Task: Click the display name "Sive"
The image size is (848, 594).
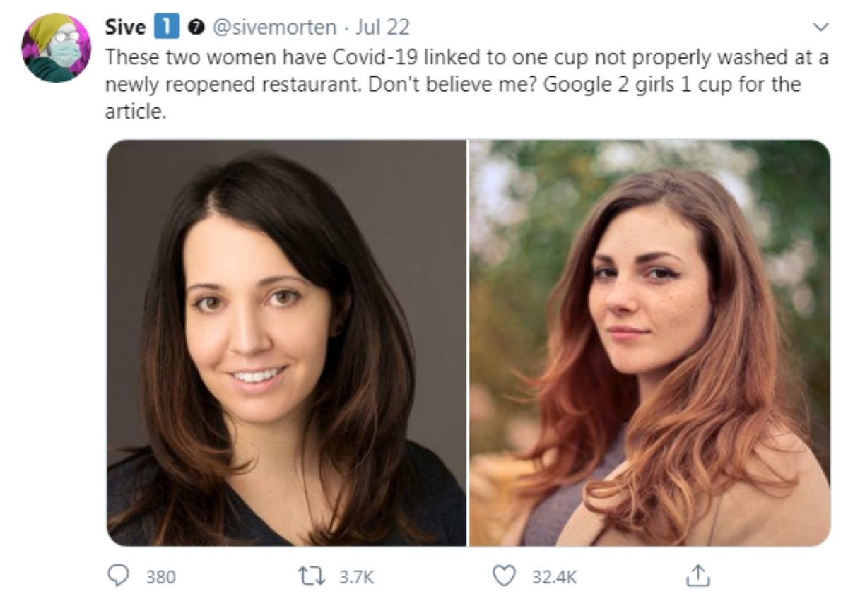Action: coord(125,28)
